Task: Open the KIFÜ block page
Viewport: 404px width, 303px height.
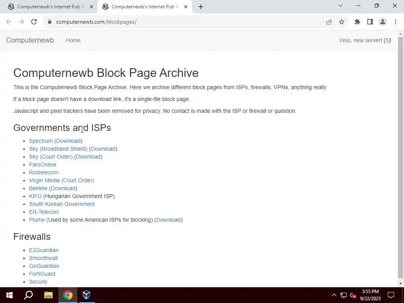Action: (35, 196)
